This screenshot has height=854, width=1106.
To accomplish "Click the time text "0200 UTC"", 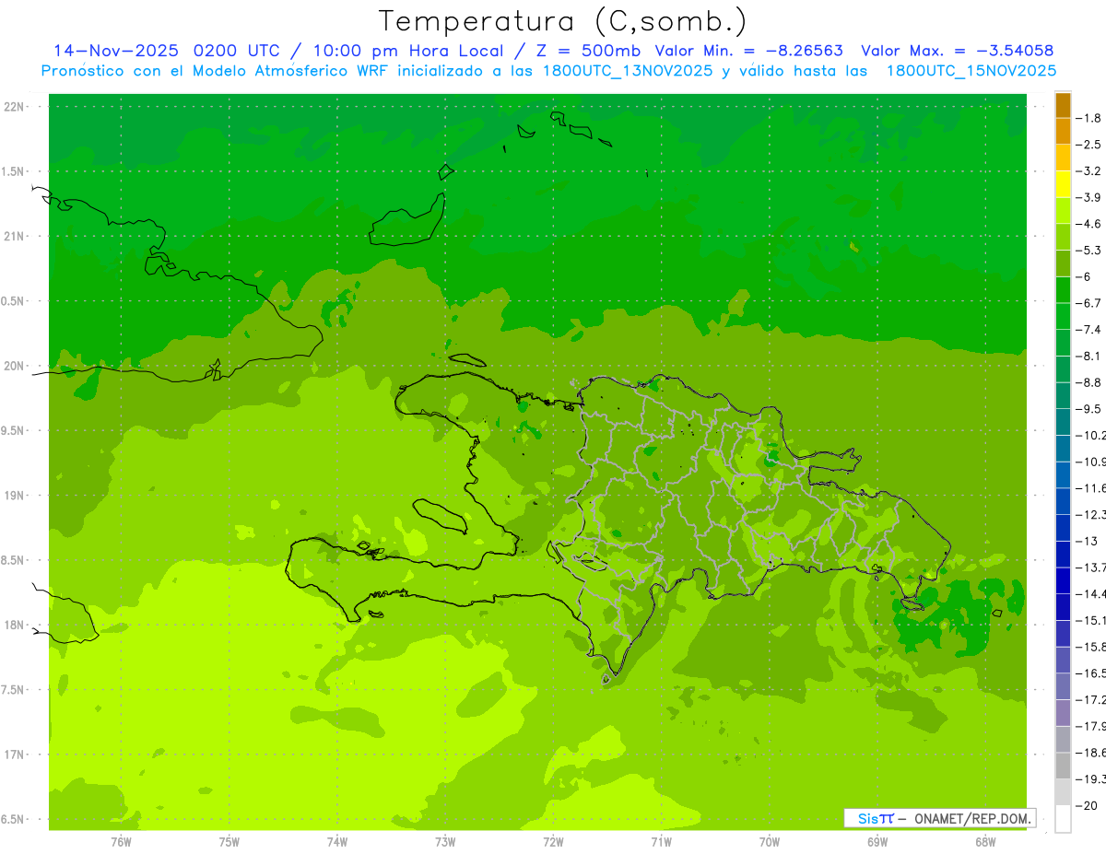I will [238, 51].
